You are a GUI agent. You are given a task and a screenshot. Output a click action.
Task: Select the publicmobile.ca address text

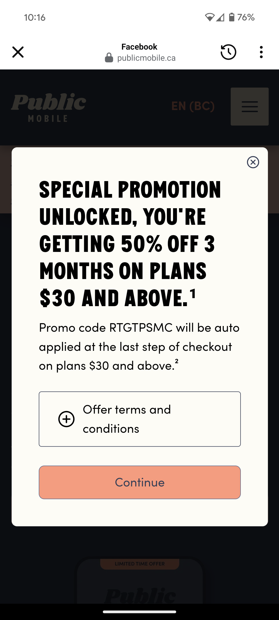[x=146, y=57]
